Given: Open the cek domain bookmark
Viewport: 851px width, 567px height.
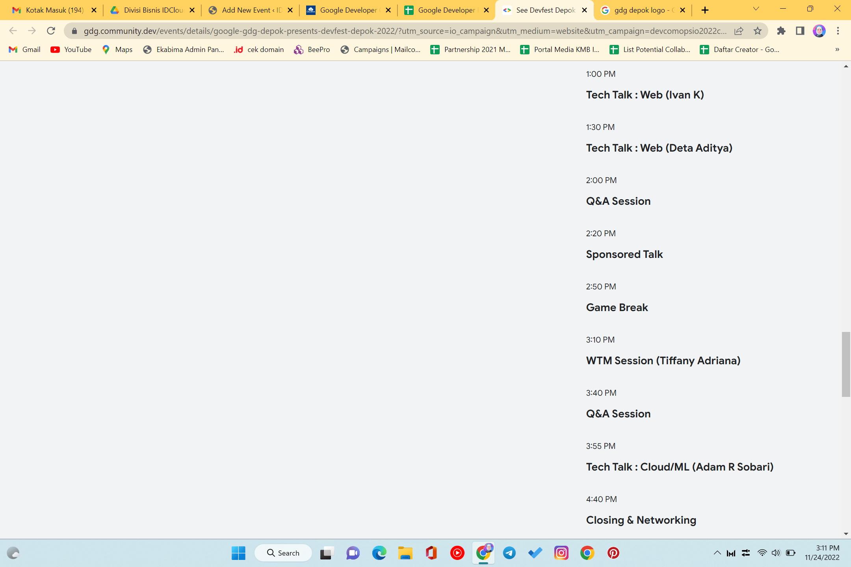Looking at the screenshot, I should point(259,50).
